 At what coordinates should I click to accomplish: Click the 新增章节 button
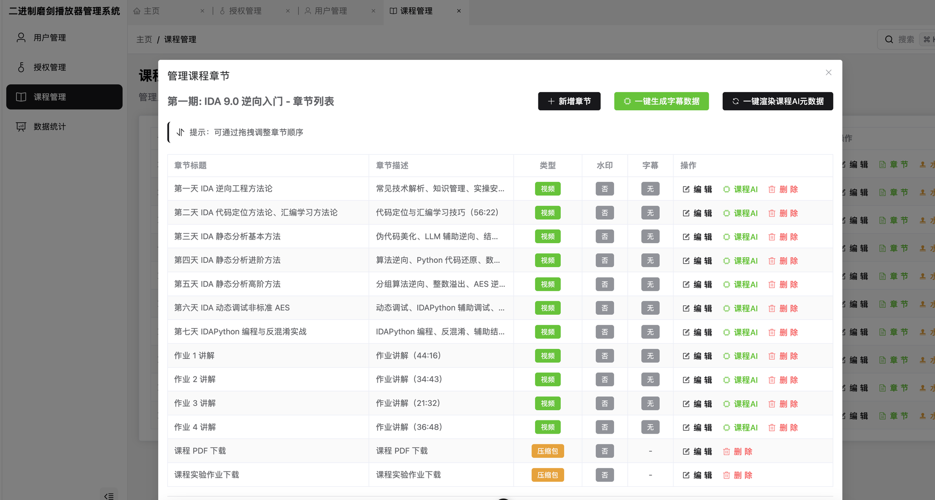pyautogui.click(x=569, y=101)
